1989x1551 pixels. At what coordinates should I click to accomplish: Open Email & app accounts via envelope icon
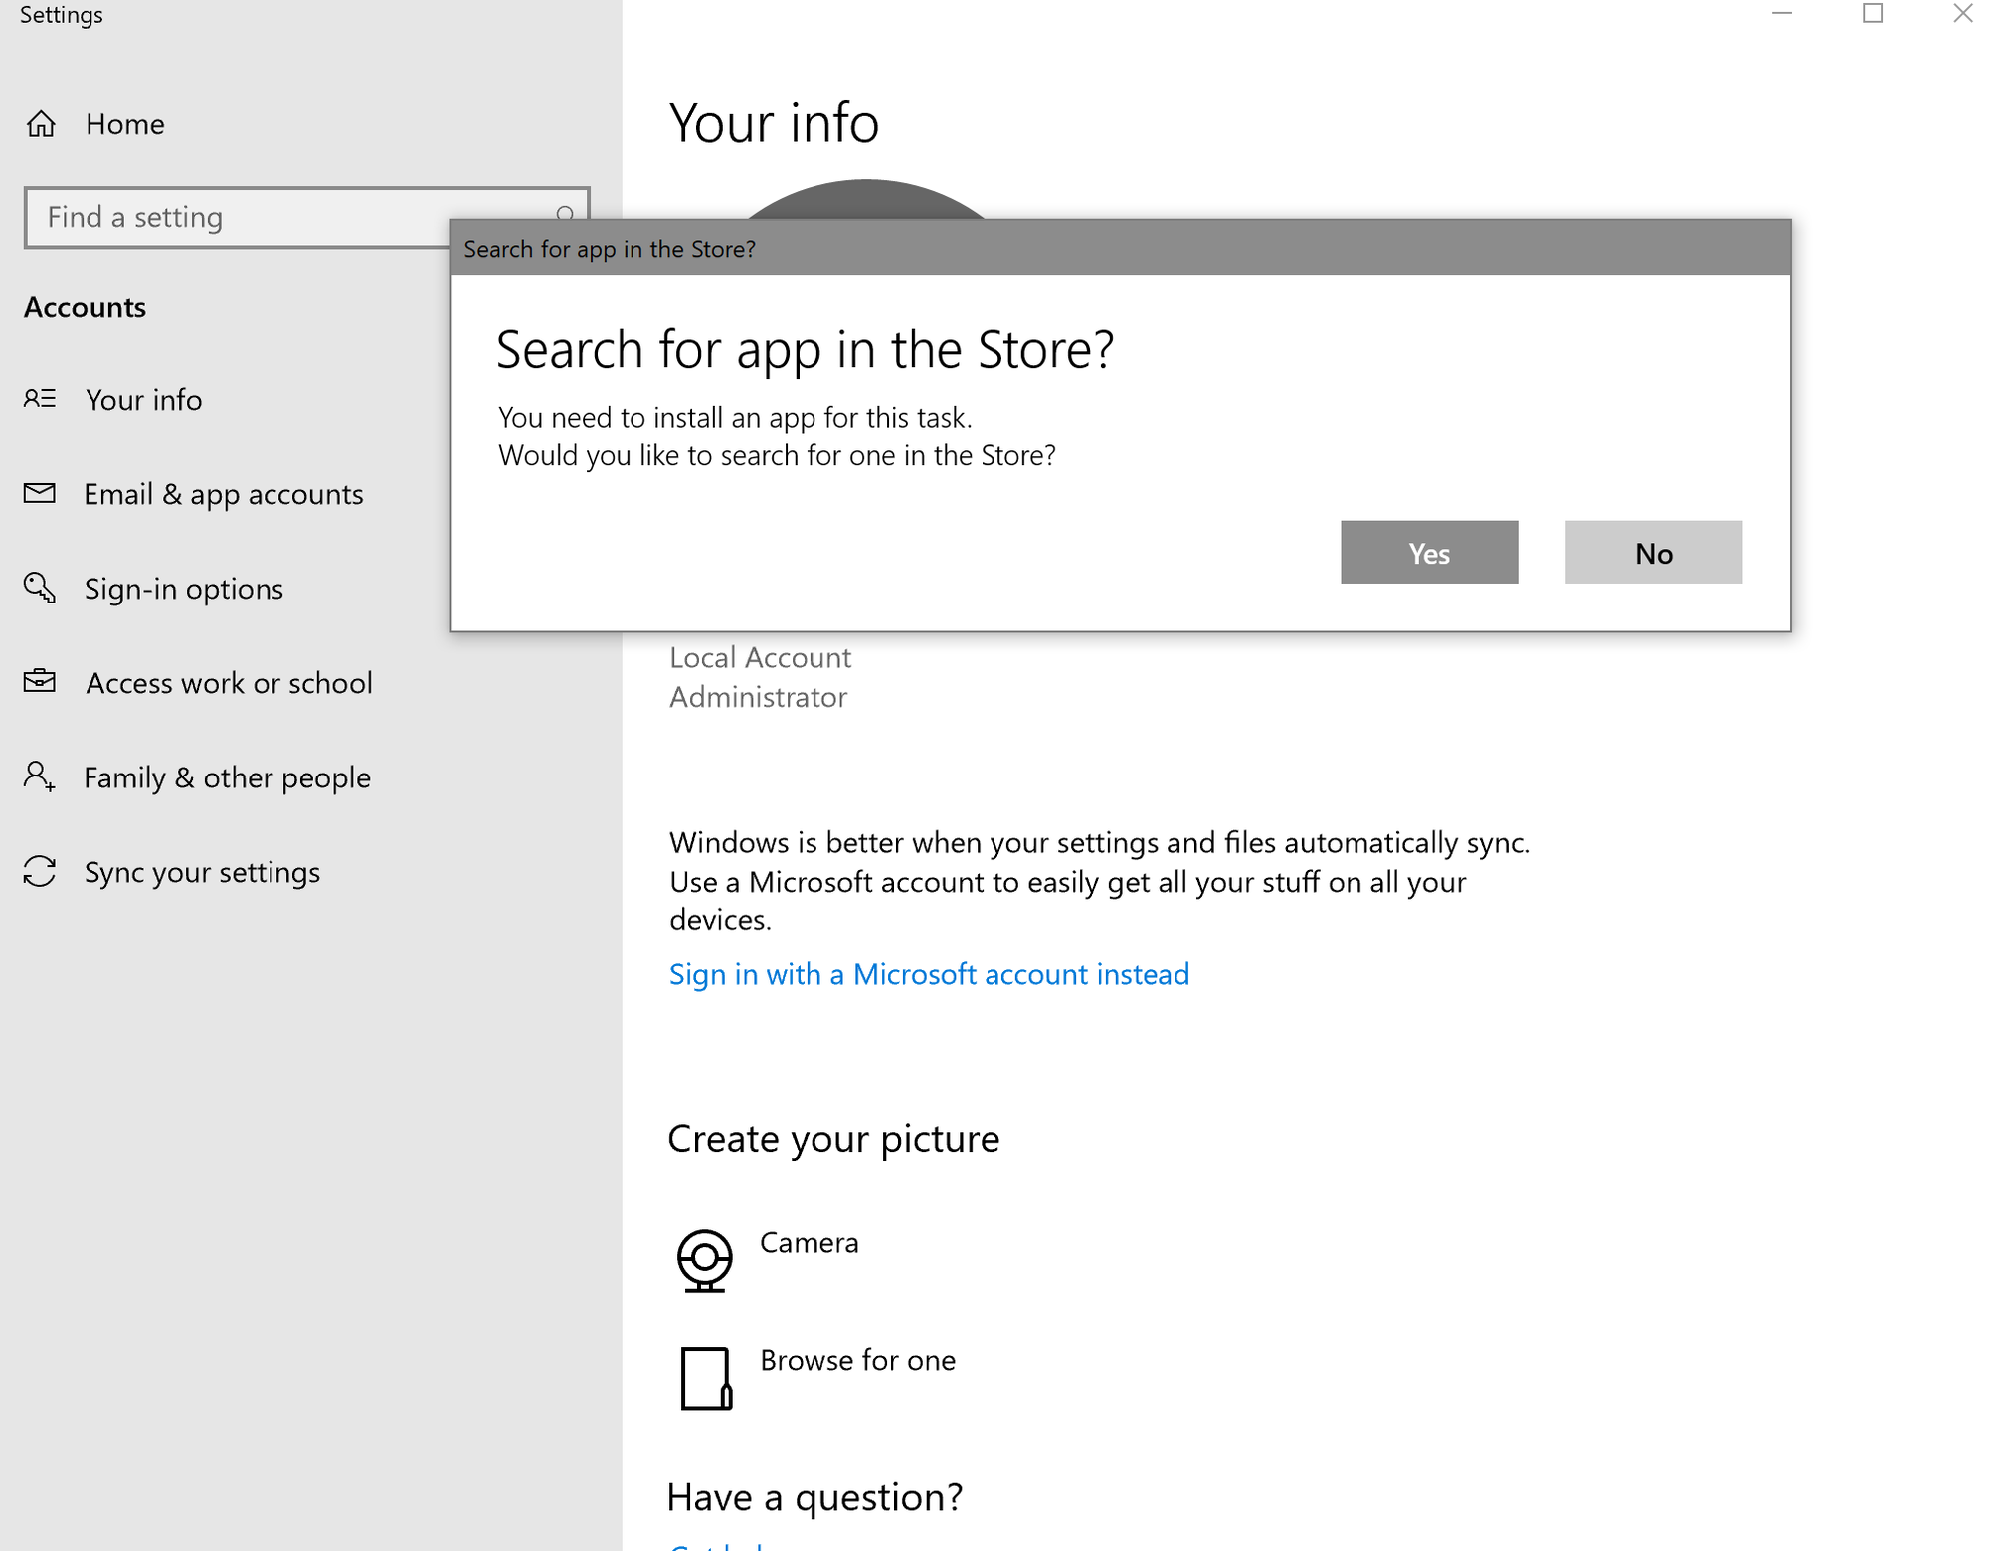[x=40, y=493]
